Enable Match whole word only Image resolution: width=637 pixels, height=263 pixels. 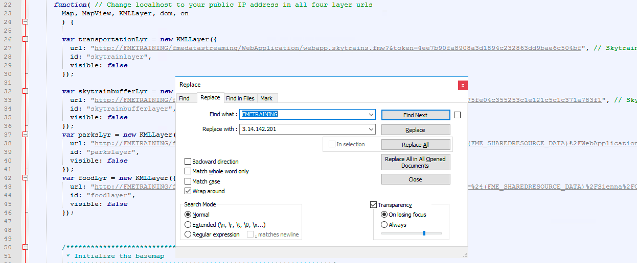(188, 171)
